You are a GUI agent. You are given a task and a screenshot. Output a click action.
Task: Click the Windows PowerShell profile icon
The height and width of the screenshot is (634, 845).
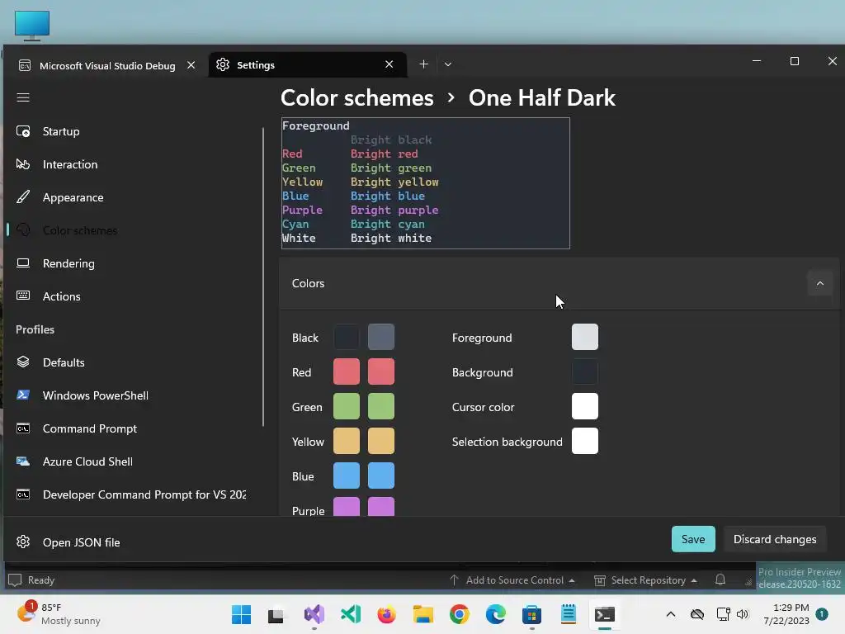22,395
